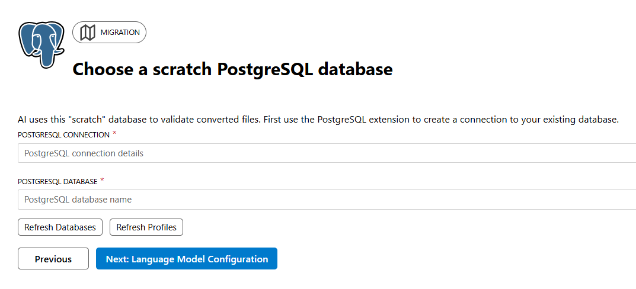Go back with the Previous button
The height and width of the screenshot is (289, 636).
click(x=53, y=259)
